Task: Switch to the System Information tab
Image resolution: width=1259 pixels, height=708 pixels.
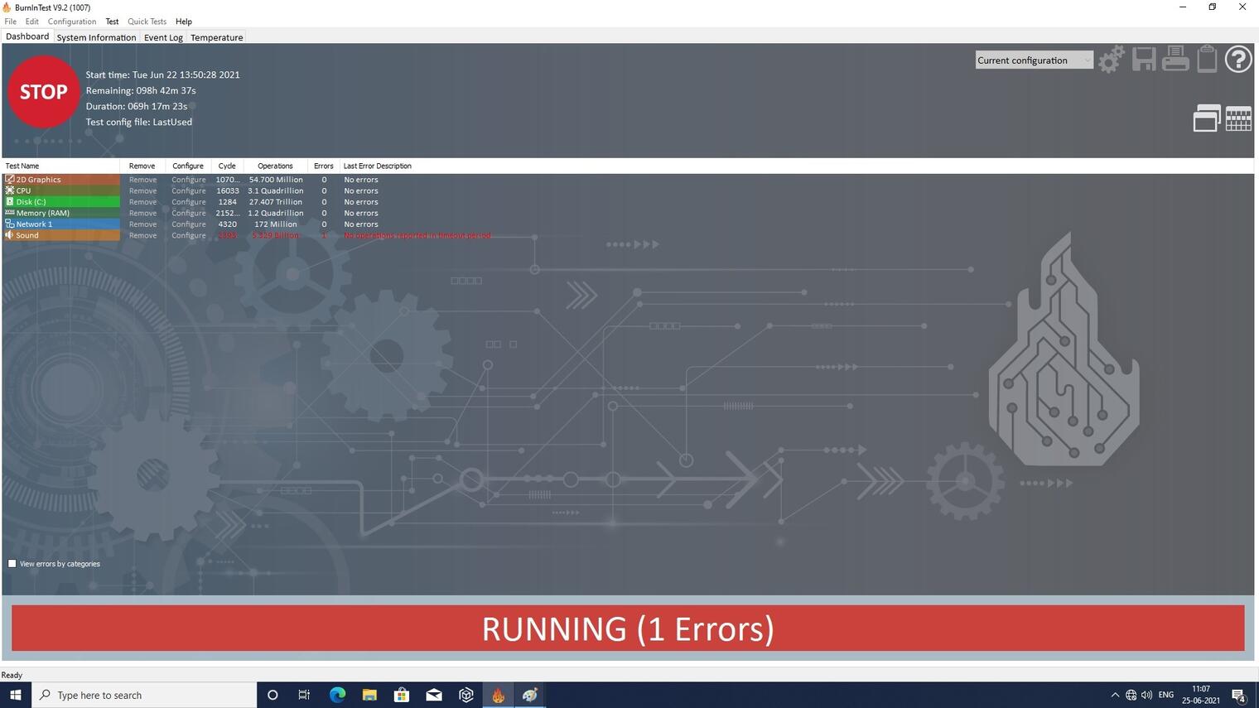Action: coord(96,37)
